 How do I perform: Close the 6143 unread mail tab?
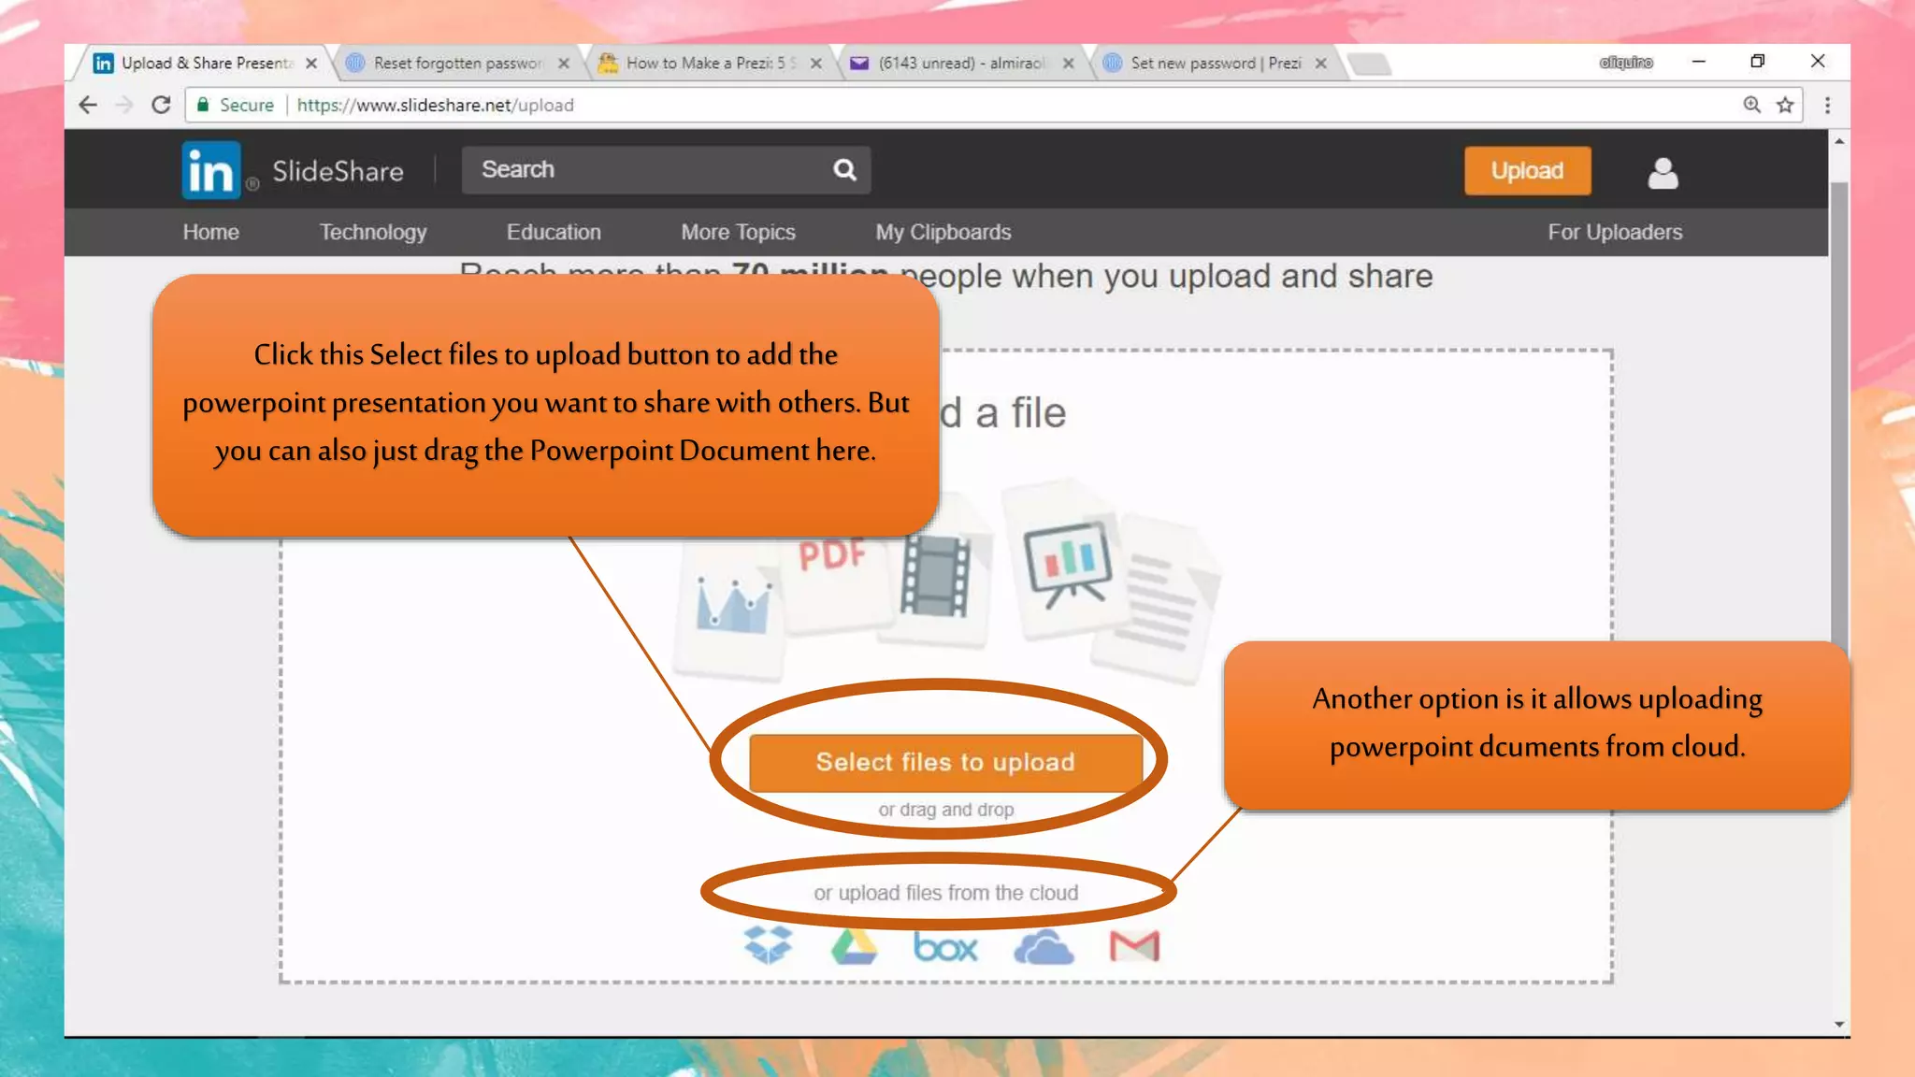coord(1068,63)
